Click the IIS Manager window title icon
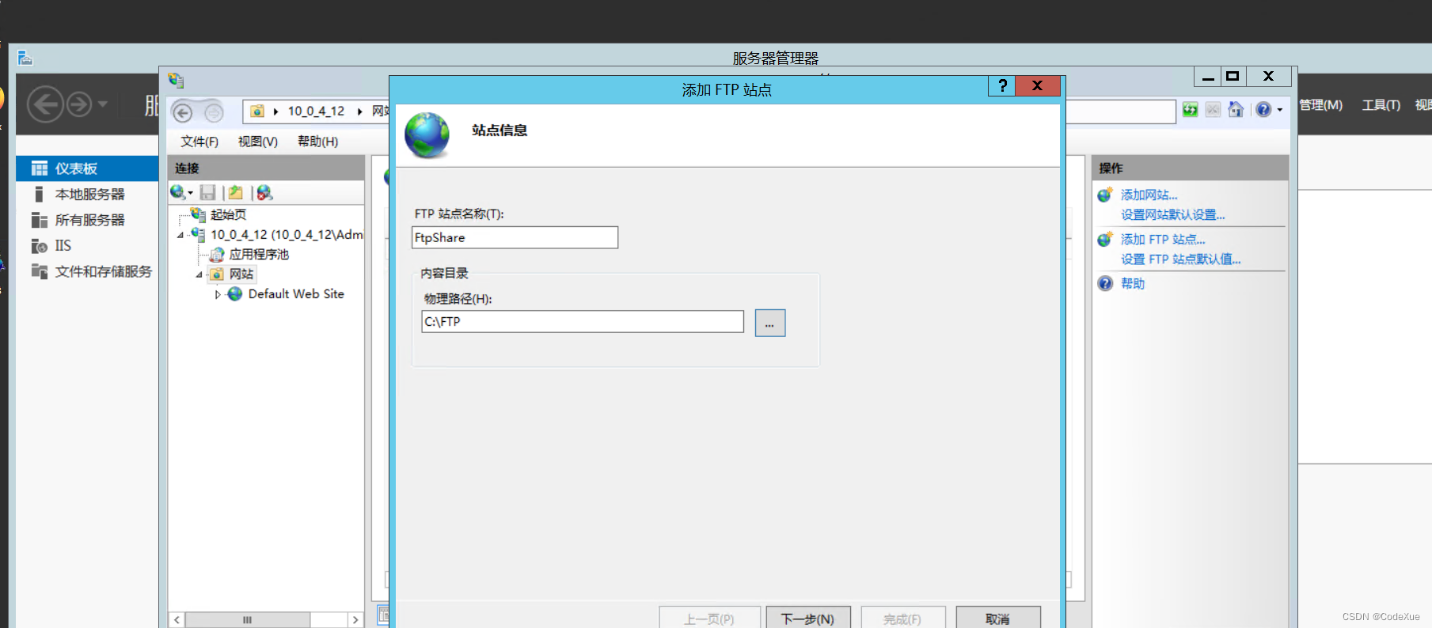 click(x=176, y=80)
